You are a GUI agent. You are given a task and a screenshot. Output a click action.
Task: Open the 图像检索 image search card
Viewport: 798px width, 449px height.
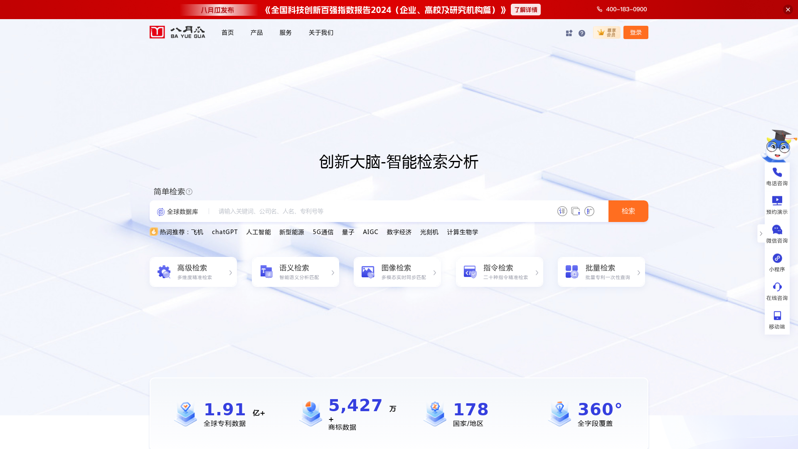(397, 272)
